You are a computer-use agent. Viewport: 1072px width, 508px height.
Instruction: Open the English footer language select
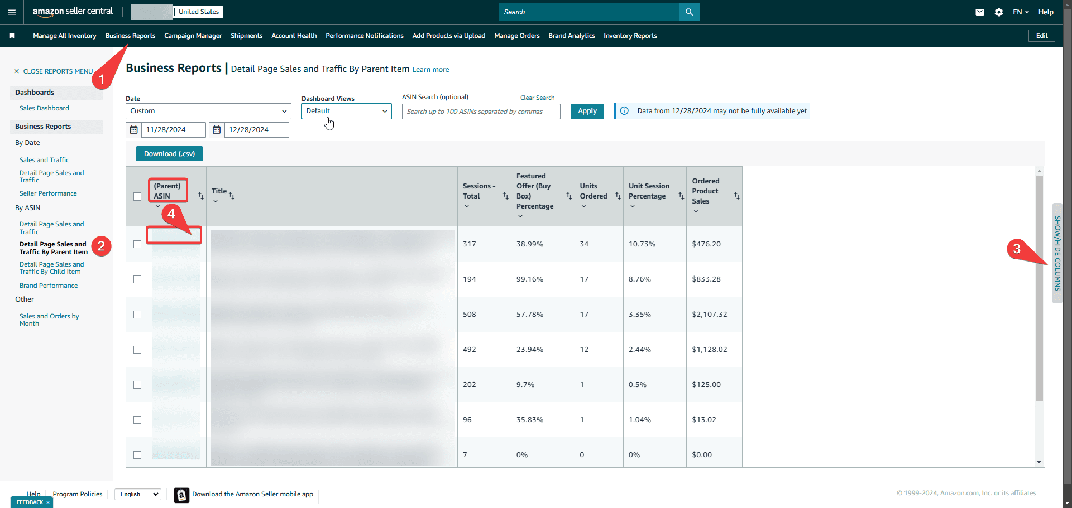pyautogui.click(x=138, y=494)
